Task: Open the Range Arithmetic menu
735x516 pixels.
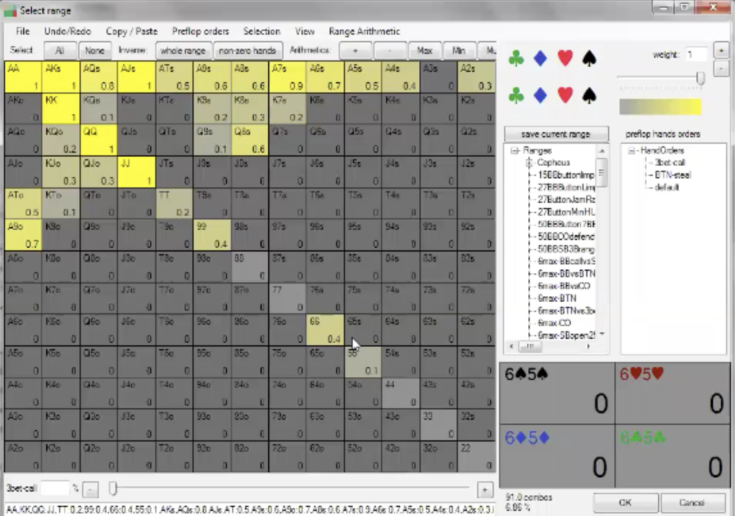Action: pyautogui.click(x=364, y=31)
